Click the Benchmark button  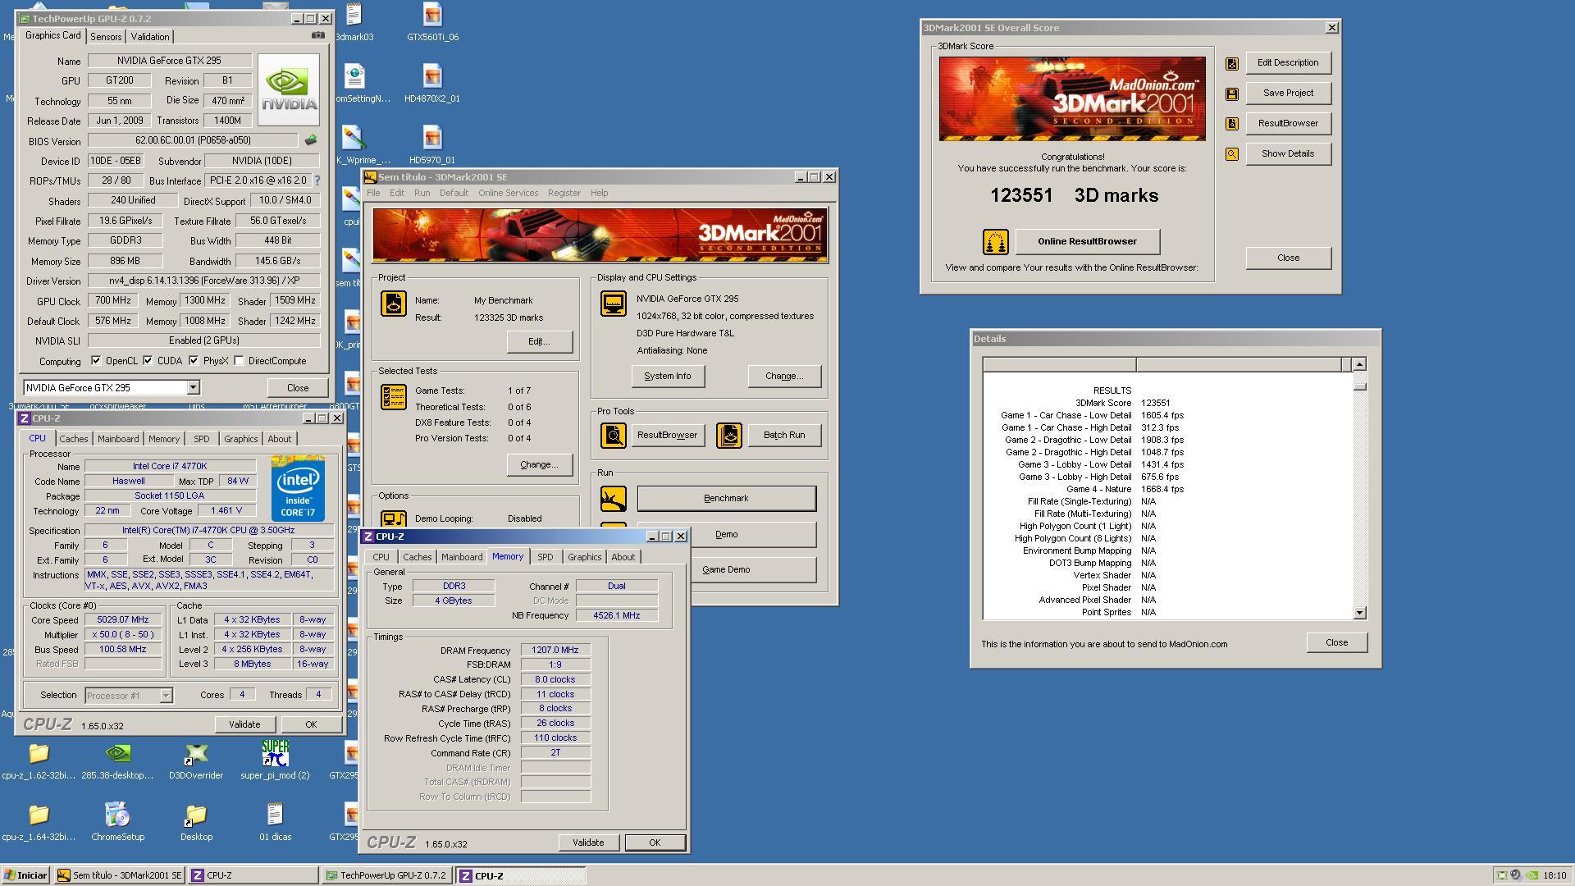point(726,499)
